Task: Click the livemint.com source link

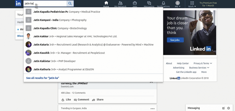Action: [67, 86]
